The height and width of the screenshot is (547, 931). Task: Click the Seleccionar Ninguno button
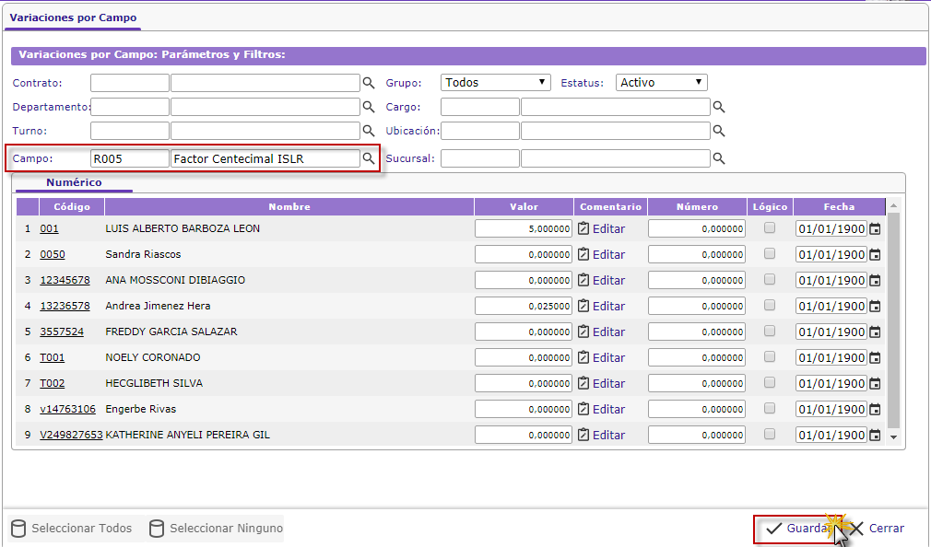(217, 529)
